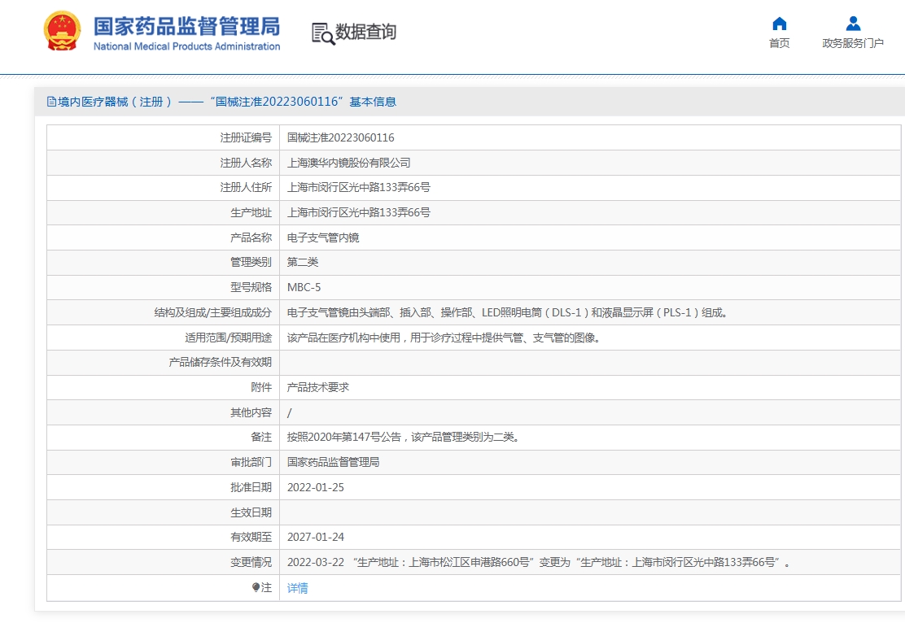Go to 首页 home icon
The width and height of the screenshot is (905, 623).
click(x=779, y=24)
